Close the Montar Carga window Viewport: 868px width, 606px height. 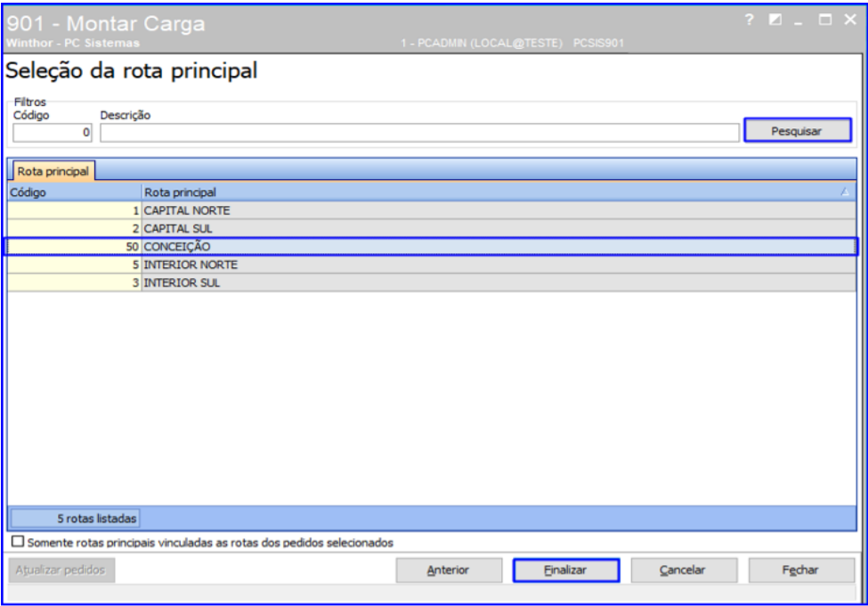tap(850, 20)
